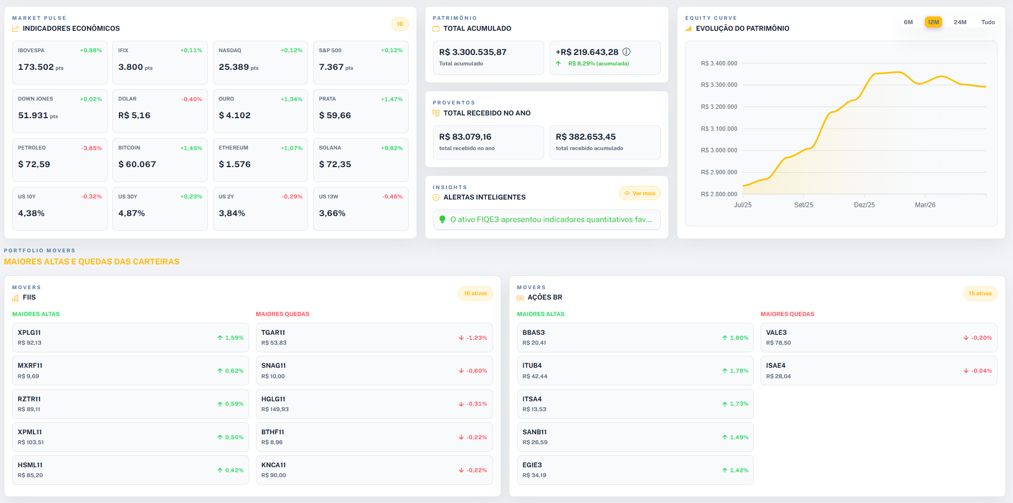The width and height of the screenshot is (1013, 503).
Task: Click the R$ 382.653,45 accumulated received value
Action: [586, 137]
